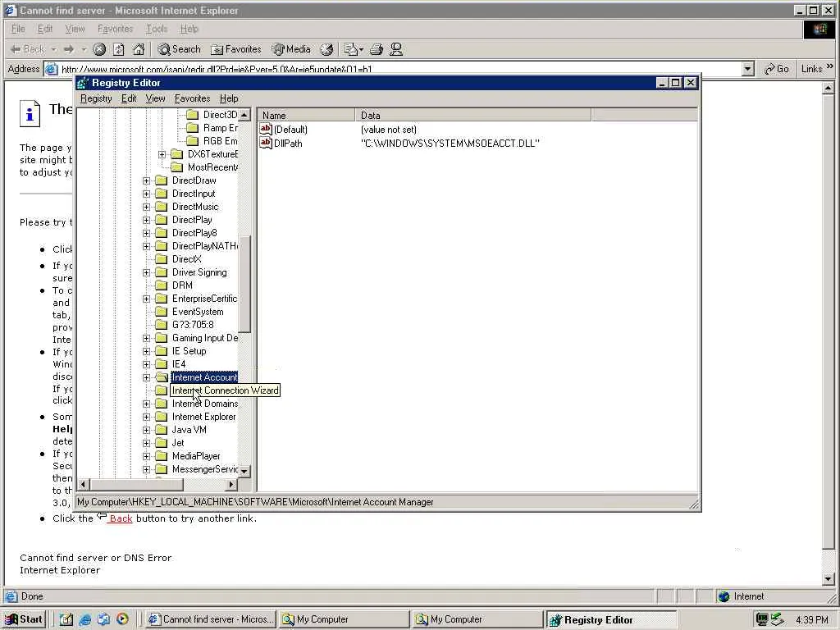Screen dimensions: 840x630
Task: Click the network icon in system tray
Action: click(x=762, y=619)
